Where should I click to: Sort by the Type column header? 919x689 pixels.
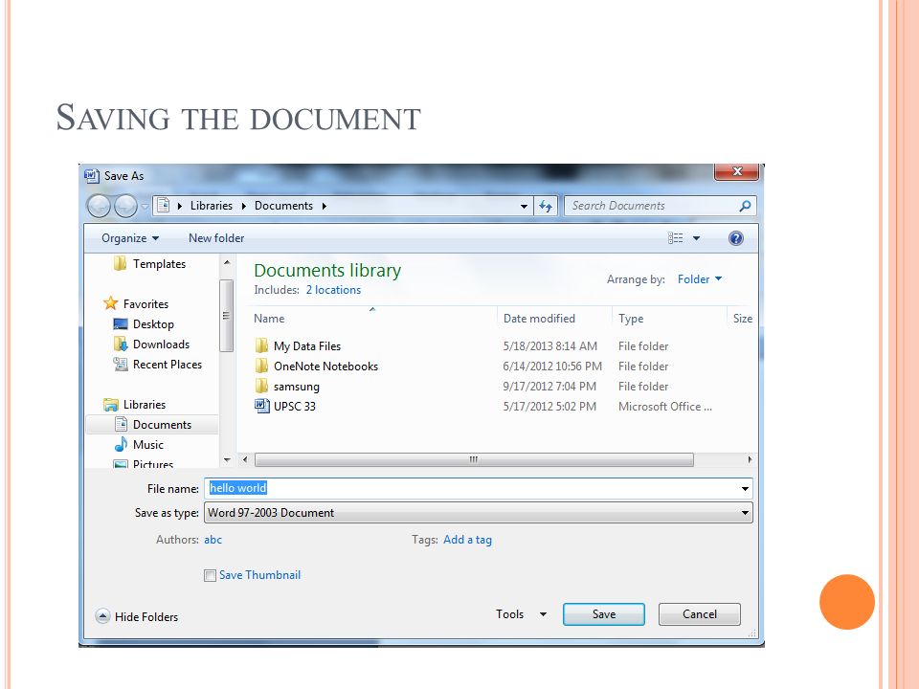669,318
